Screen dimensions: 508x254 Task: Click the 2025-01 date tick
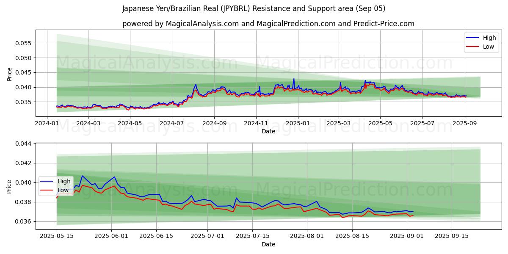click(x=298, y=123)
